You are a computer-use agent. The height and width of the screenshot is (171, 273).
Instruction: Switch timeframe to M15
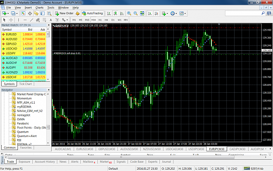87,20
